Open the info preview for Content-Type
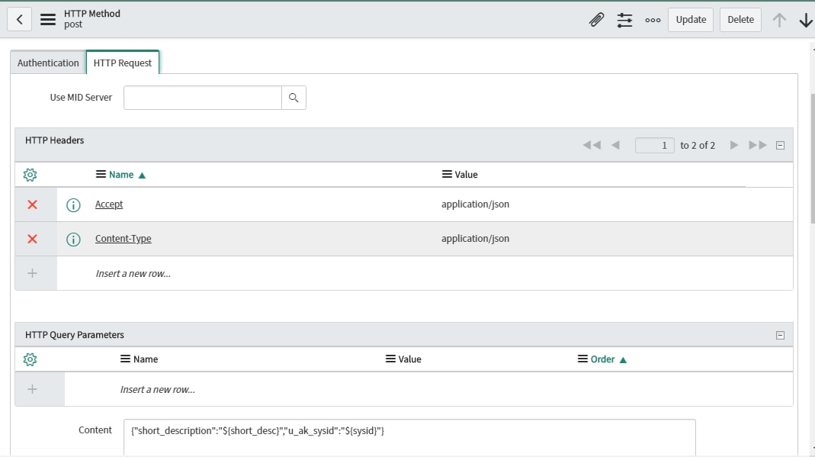 (72, 238)
